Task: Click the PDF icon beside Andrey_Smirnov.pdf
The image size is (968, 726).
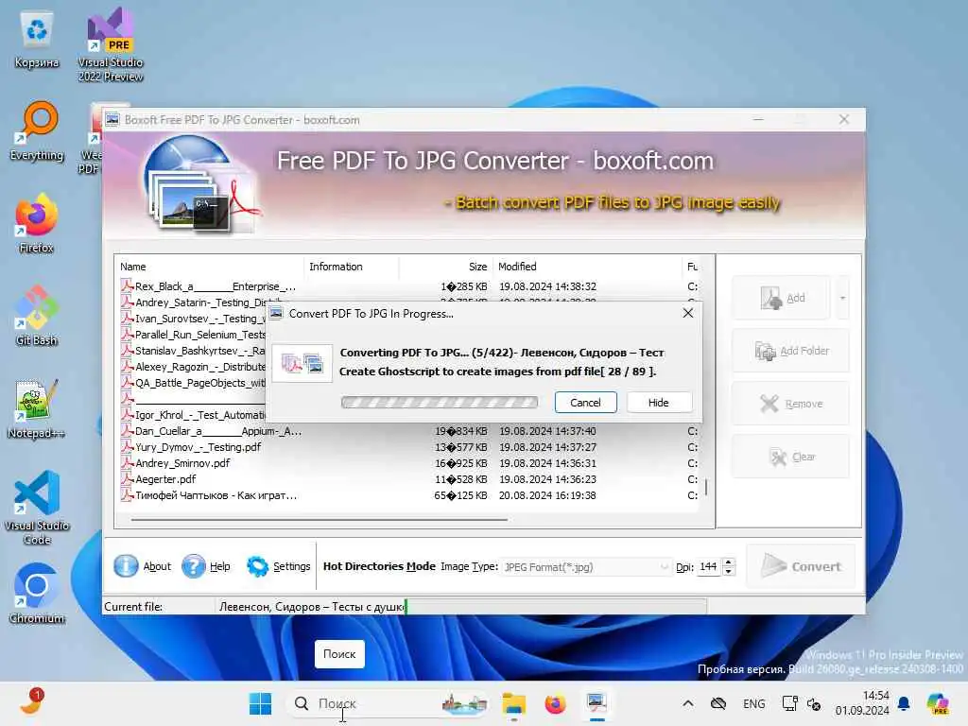Action: pyautogui.click(x=128, y=463)
